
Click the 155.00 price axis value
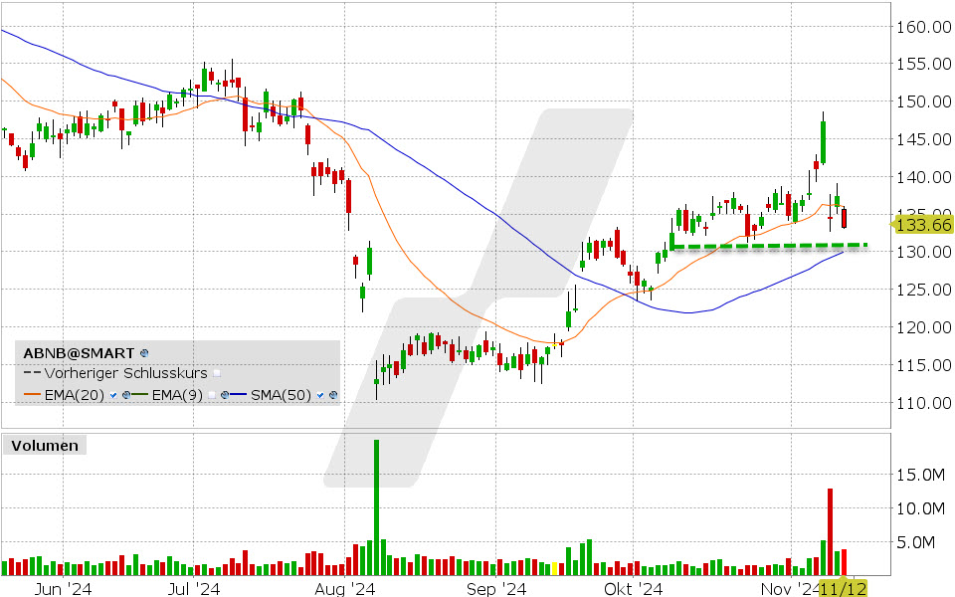point(924,64)
